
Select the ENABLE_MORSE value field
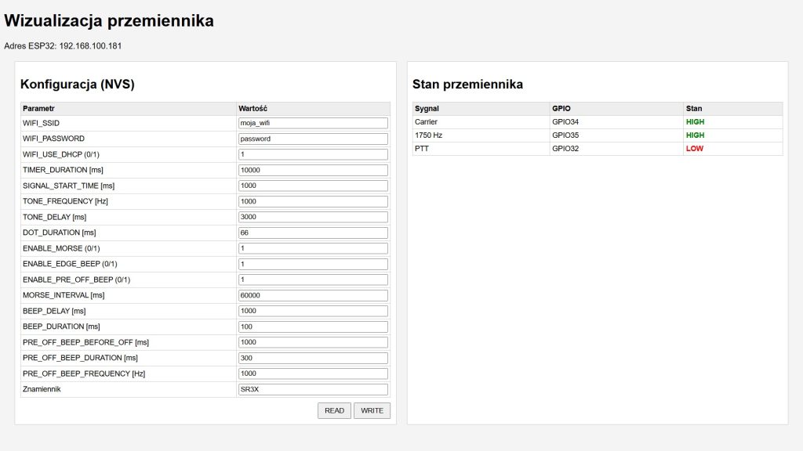[313, 248]
